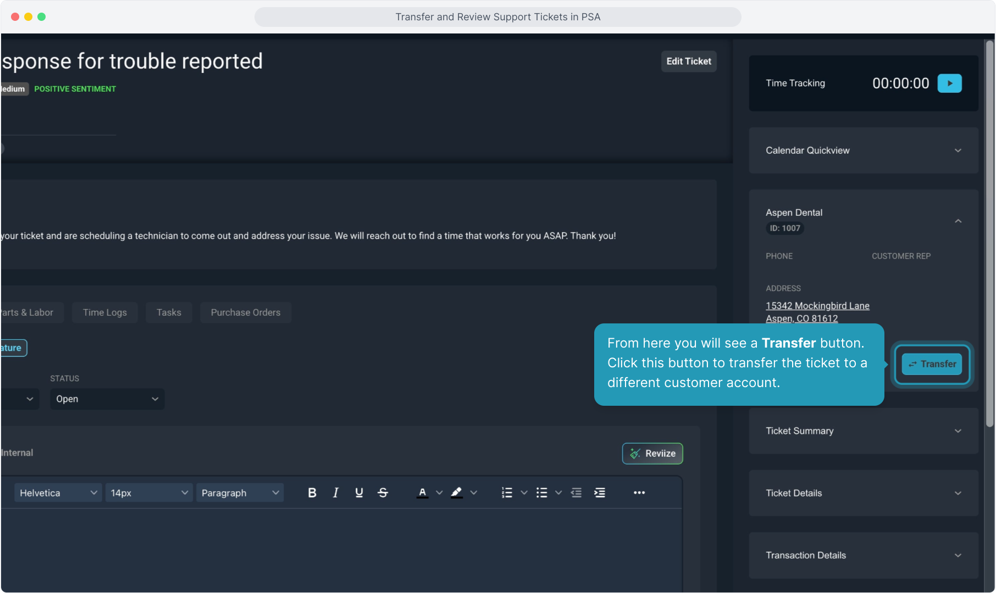Apply bold formatting in the editor
The height and width of the screenshot is (593, 996).
coord(312,493)
